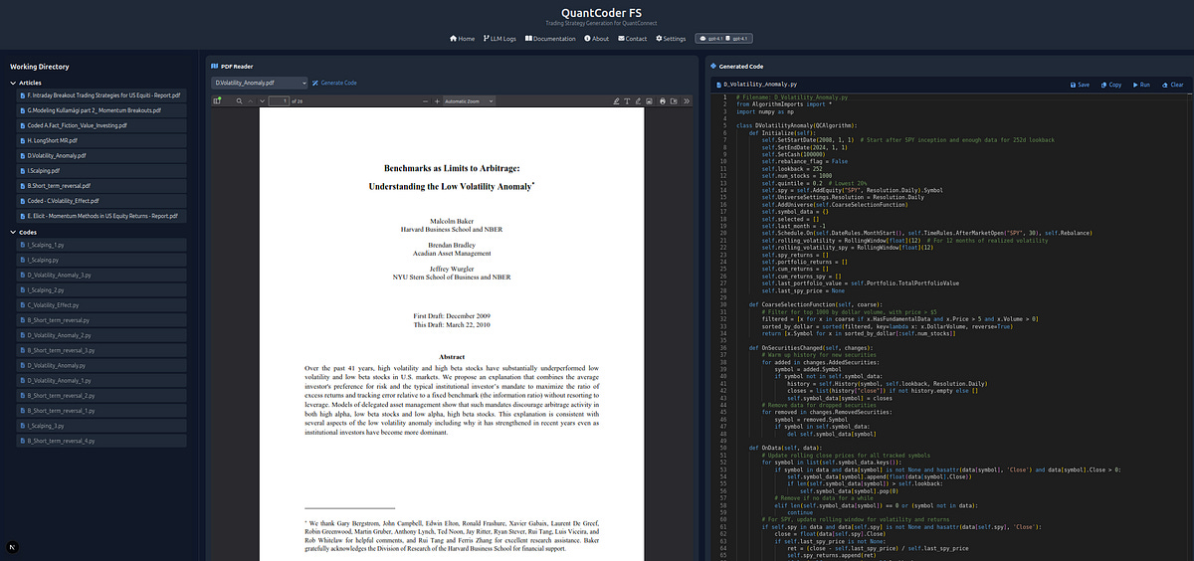This screenshot has height=561, width=1194.
Task: Open I_Scalping.py code file
Action: coord(102,259)
